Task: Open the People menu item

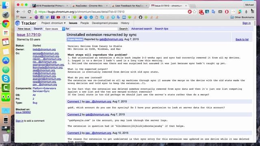Action: point(84,23)
